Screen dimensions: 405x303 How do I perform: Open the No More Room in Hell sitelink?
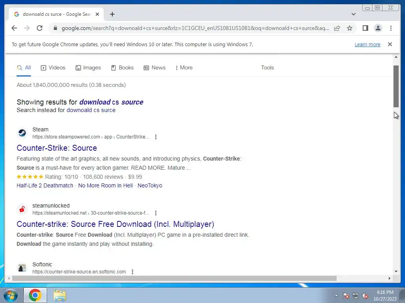click(x=105, y=185)
